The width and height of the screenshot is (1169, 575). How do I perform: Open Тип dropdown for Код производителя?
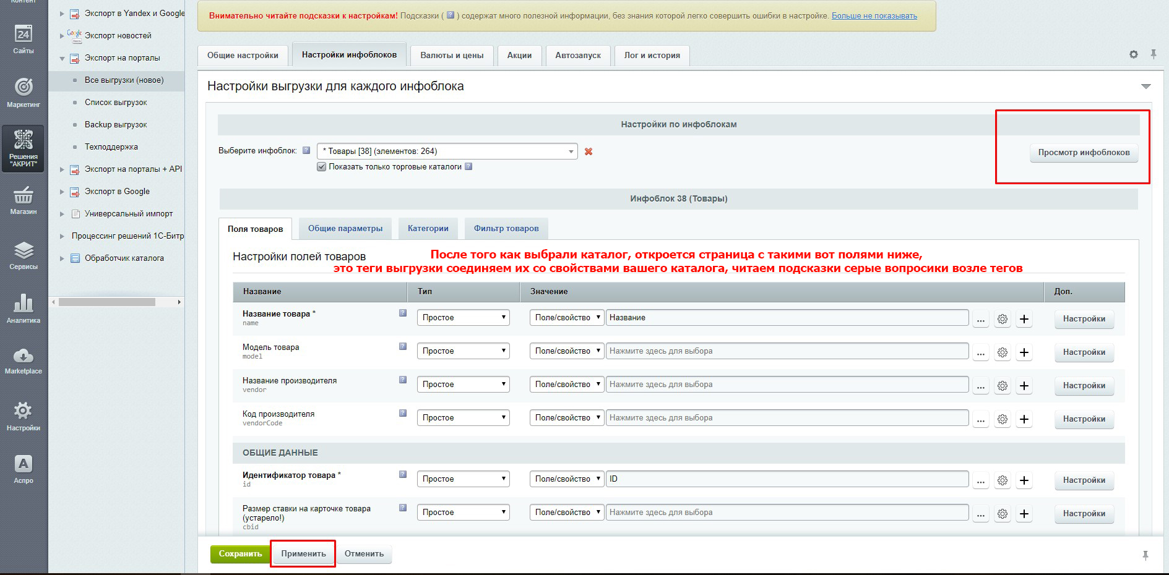point(463,418)
